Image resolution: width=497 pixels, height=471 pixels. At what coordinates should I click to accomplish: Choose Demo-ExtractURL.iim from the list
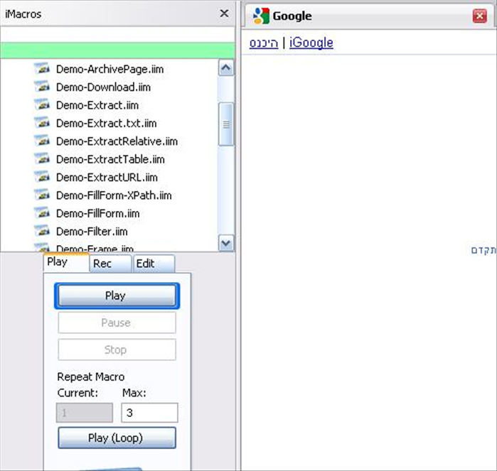[x=107, y=178]
